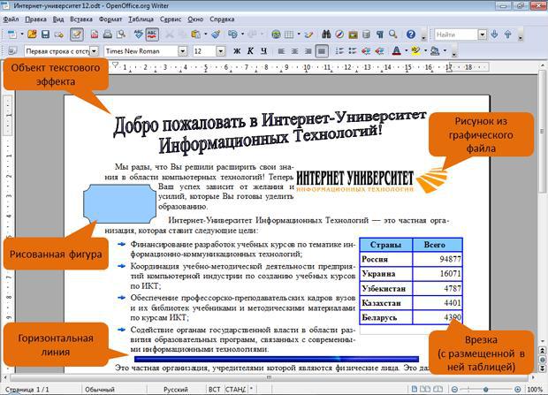Toggle bulleted list icon

pyautogui.click(x=353, y=51)
